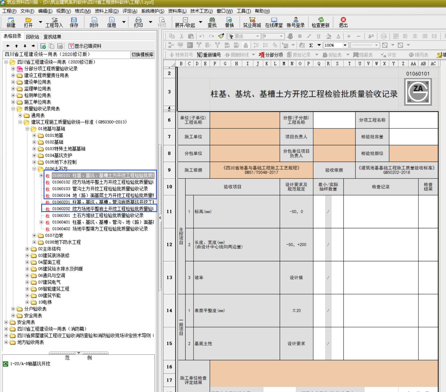This screenshot has width=446, height=392.
Task: Click the cut scissors icon
Action: tap(181, 36)
